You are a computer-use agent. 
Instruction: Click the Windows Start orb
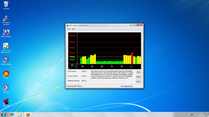(4, 114)
